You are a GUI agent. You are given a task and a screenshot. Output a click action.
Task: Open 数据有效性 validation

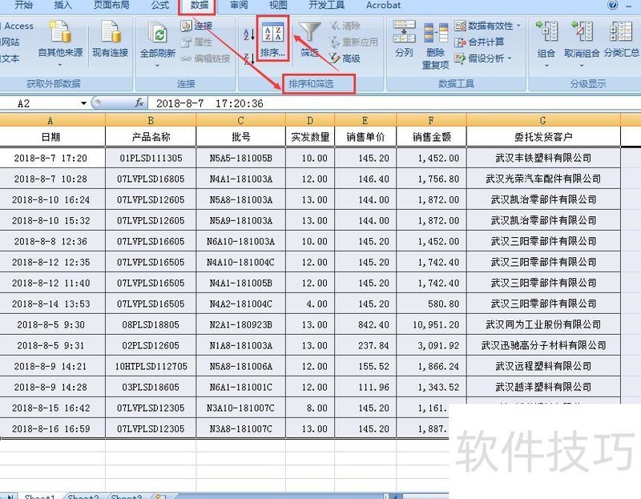point(484,26)
